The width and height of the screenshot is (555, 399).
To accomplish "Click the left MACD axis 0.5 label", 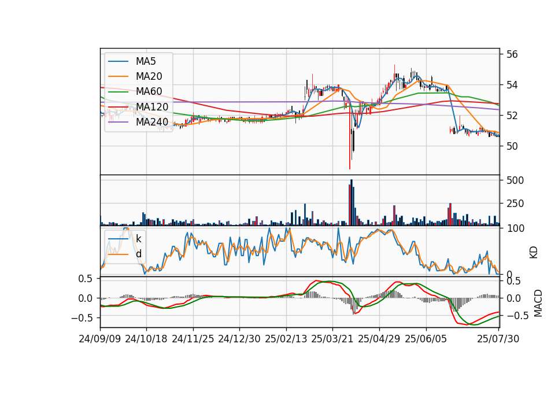I will coord(85,279).
